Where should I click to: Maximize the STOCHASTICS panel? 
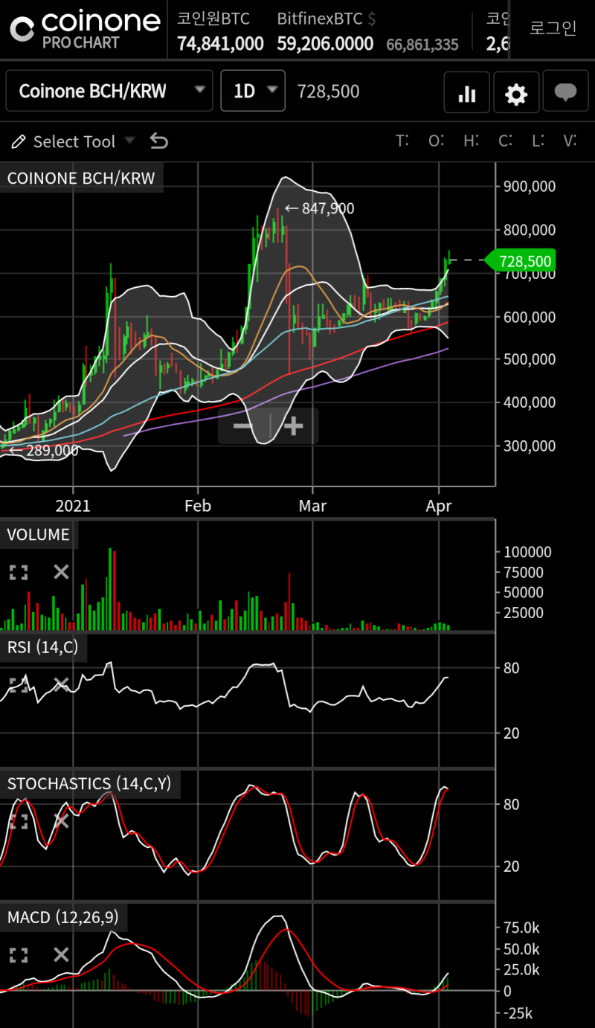coord(19,820)
